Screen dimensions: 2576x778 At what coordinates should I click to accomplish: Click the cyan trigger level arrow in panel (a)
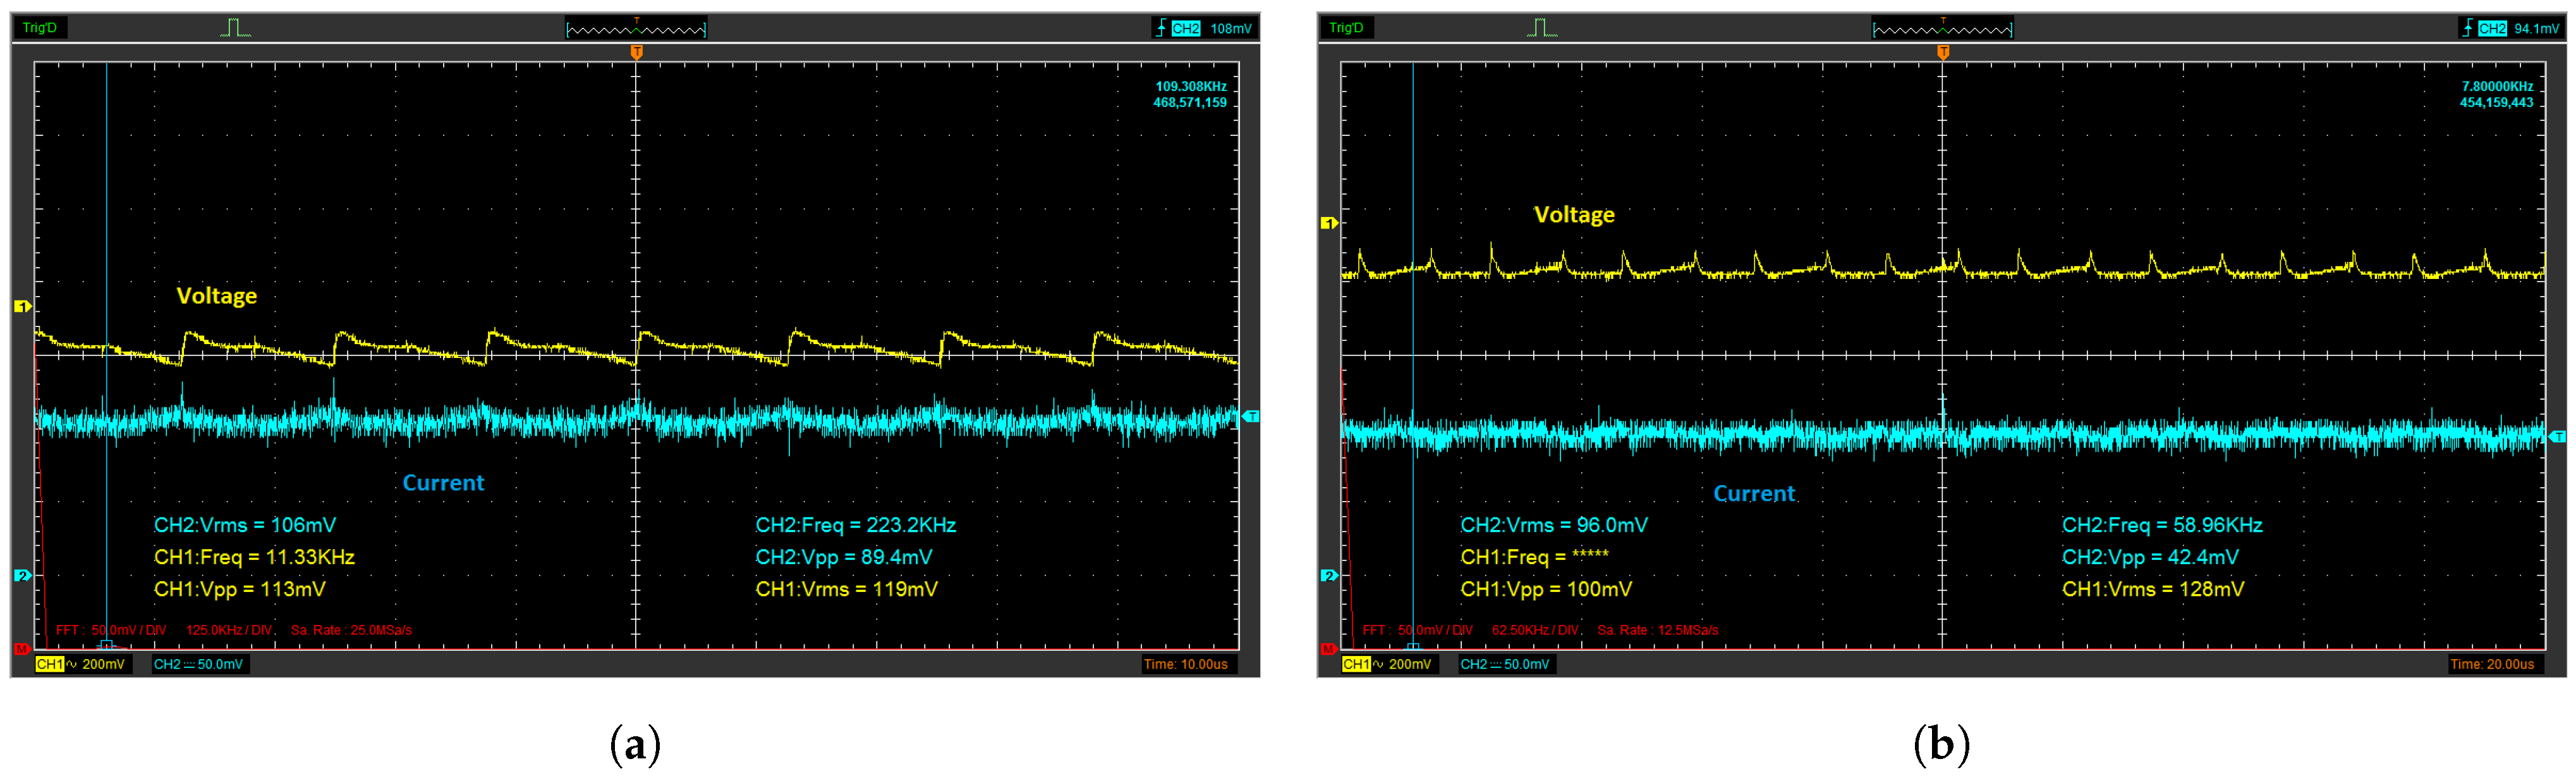tap(1251, 416)
